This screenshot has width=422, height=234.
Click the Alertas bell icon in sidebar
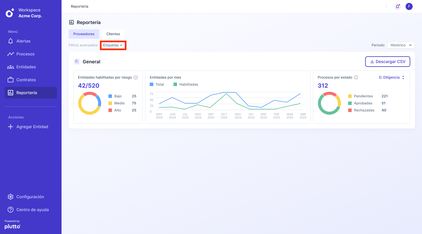click(11, 41)
